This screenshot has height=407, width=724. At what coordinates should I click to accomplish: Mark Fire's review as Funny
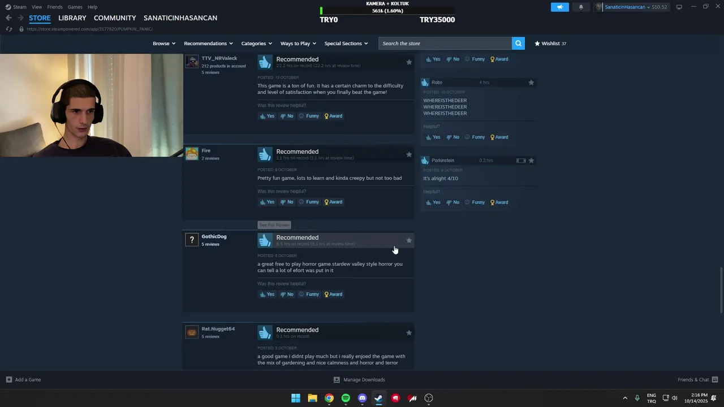pyautogui.click(x=309, y=202)
